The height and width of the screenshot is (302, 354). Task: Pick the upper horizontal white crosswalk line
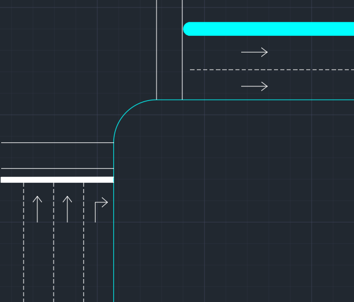(x=58, y=142)
